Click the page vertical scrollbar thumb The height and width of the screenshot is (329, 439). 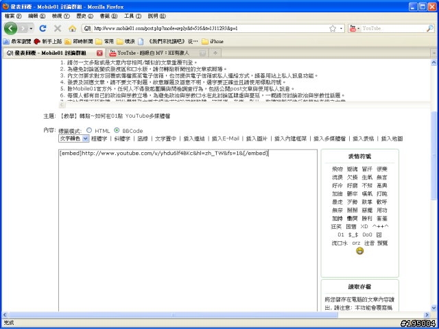(x=434, y=156)
